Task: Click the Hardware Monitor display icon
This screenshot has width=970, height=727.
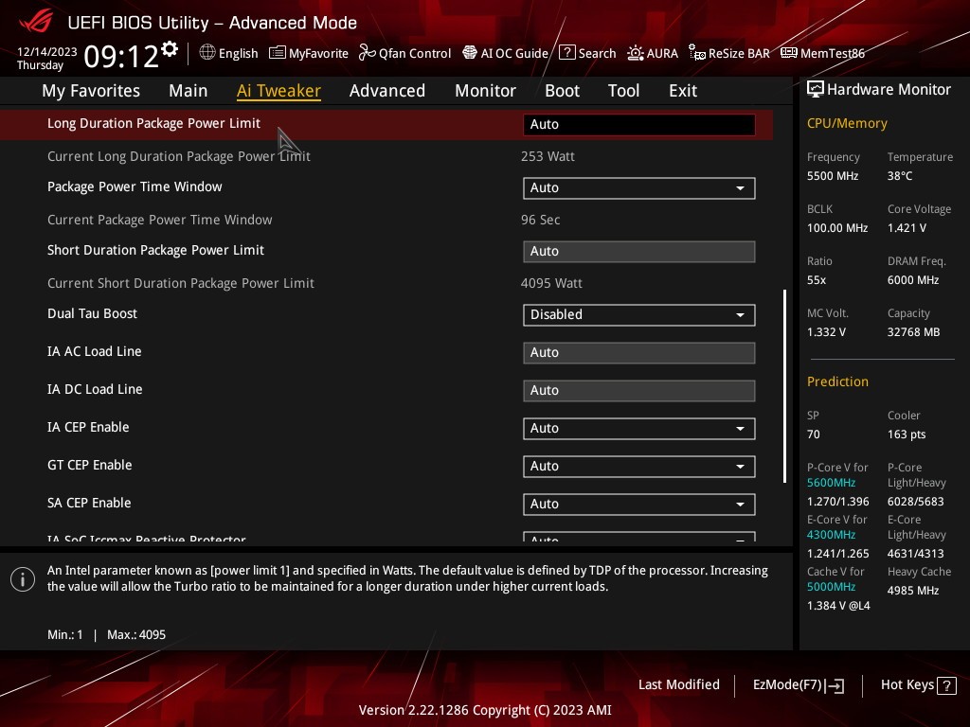Action: coord(816,90)
